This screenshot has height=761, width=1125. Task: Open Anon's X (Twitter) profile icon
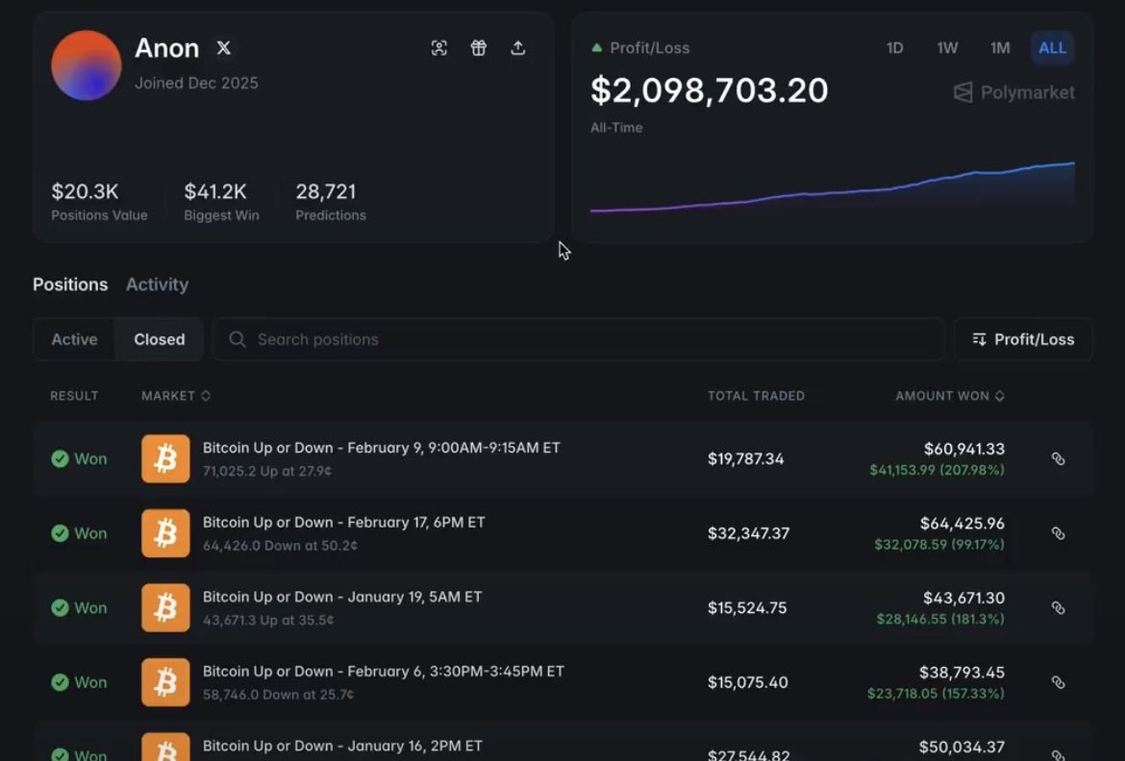[x=224, y=48]
